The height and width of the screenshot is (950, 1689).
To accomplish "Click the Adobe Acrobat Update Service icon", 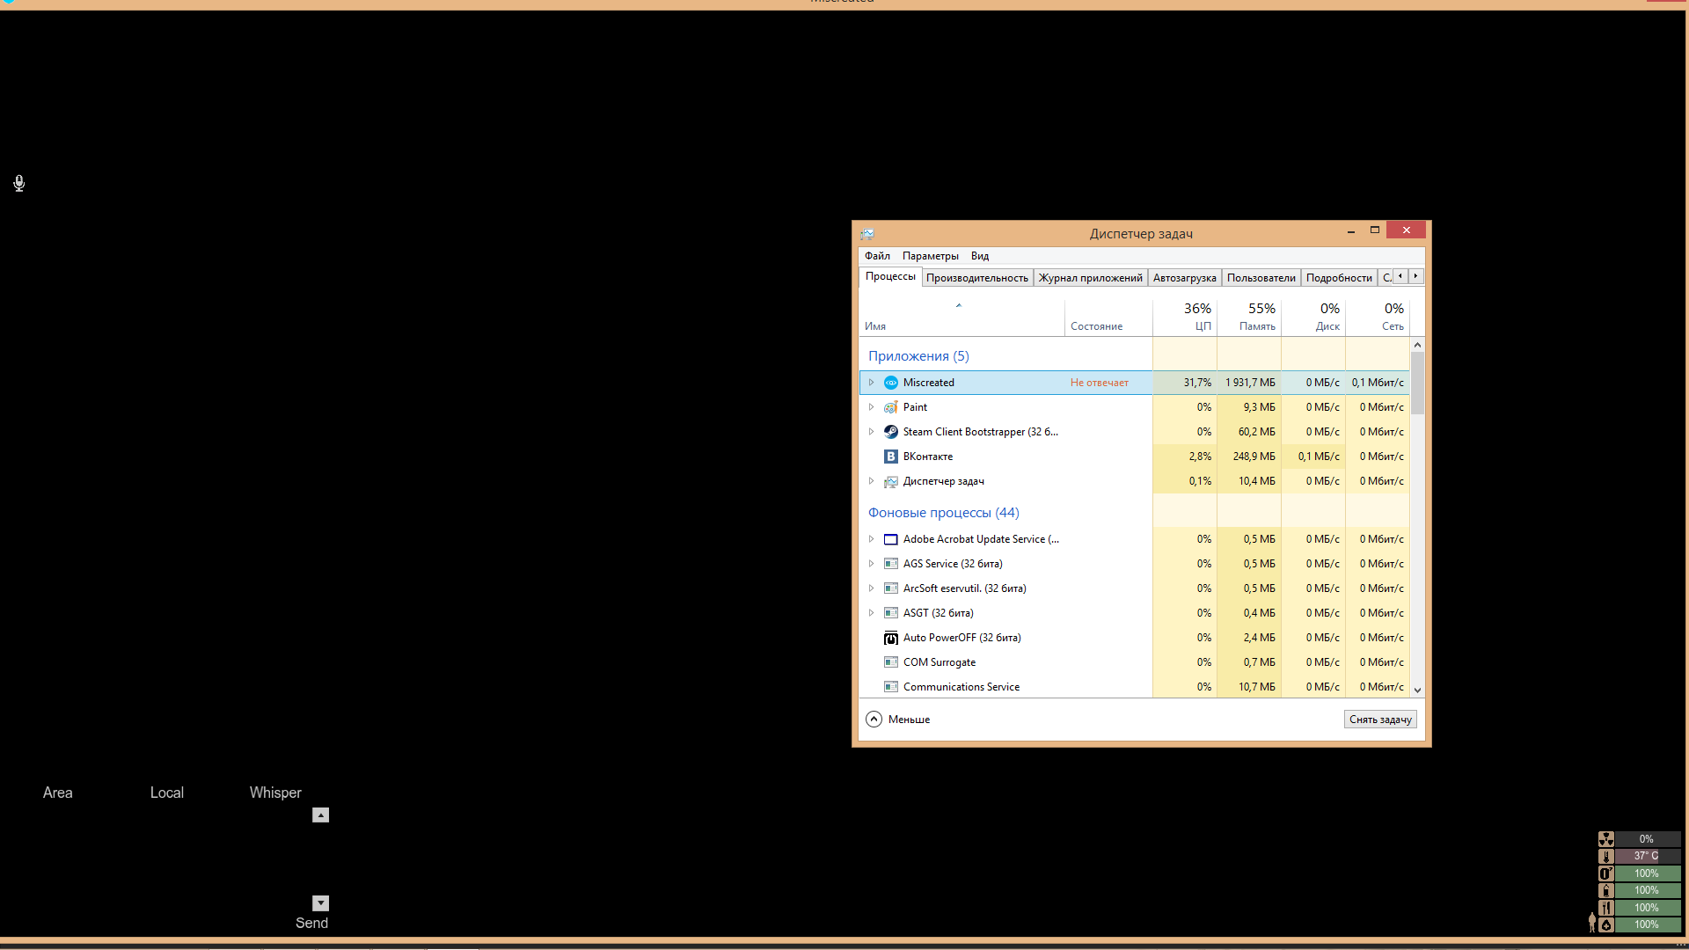I will click(x=890, y=539).
